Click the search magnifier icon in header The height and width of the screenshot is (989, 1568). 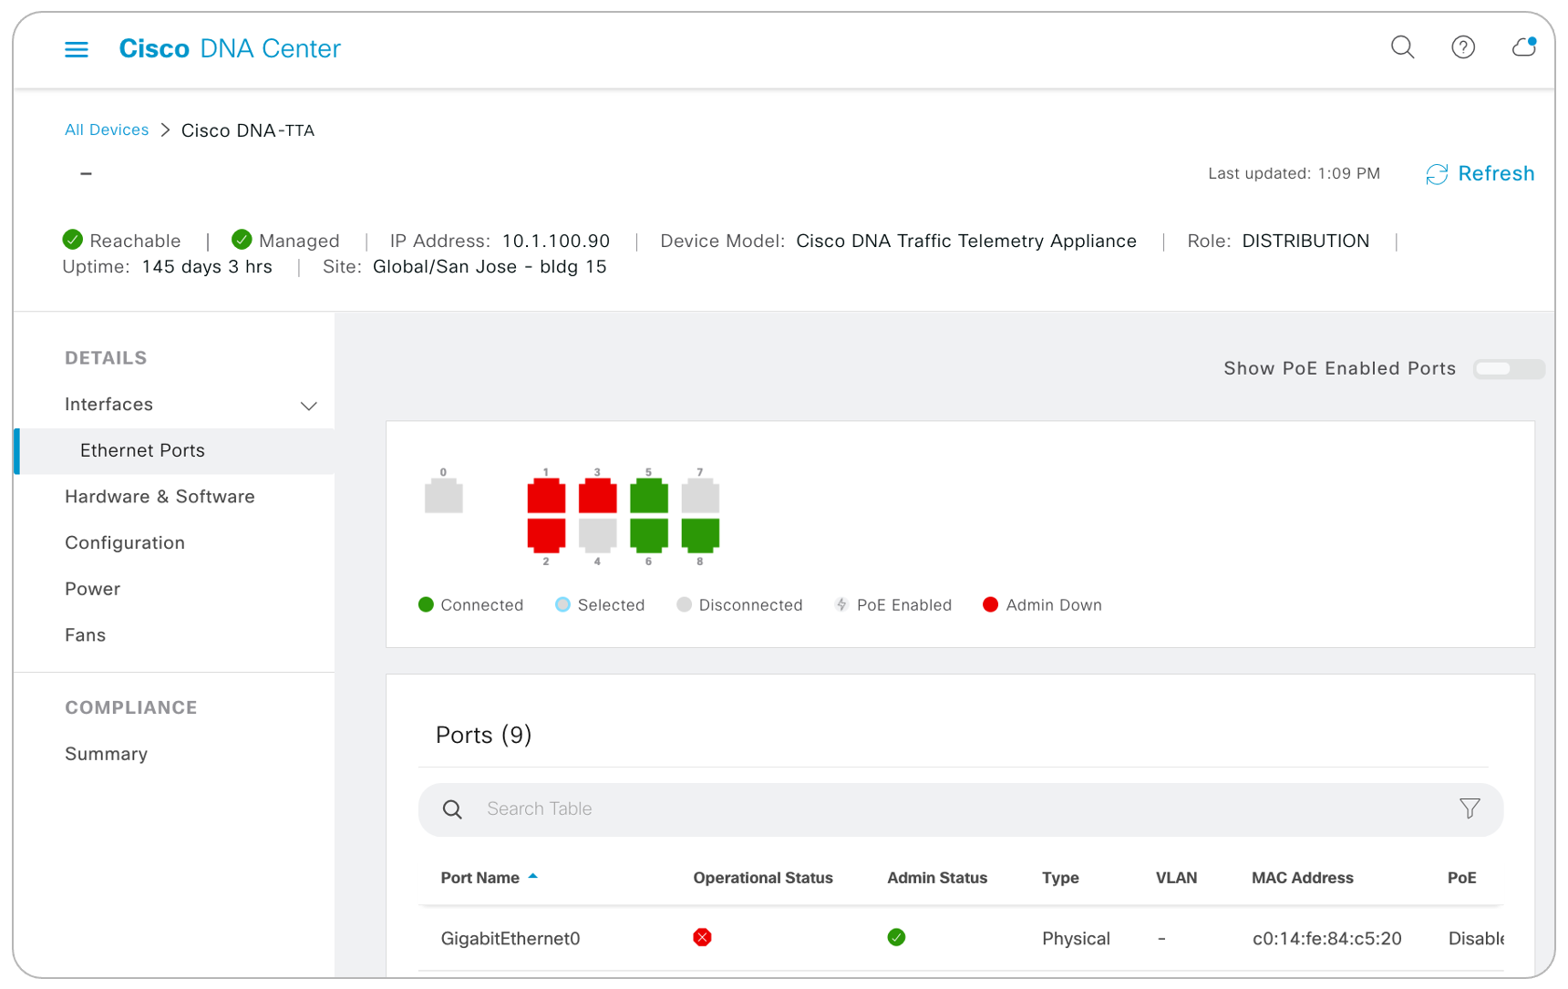coord(1402,47)
